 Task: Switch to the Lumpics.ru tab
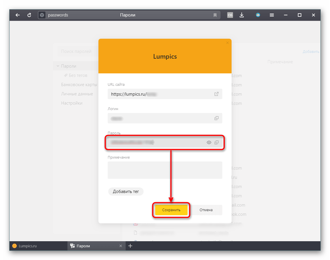point(38,246)
